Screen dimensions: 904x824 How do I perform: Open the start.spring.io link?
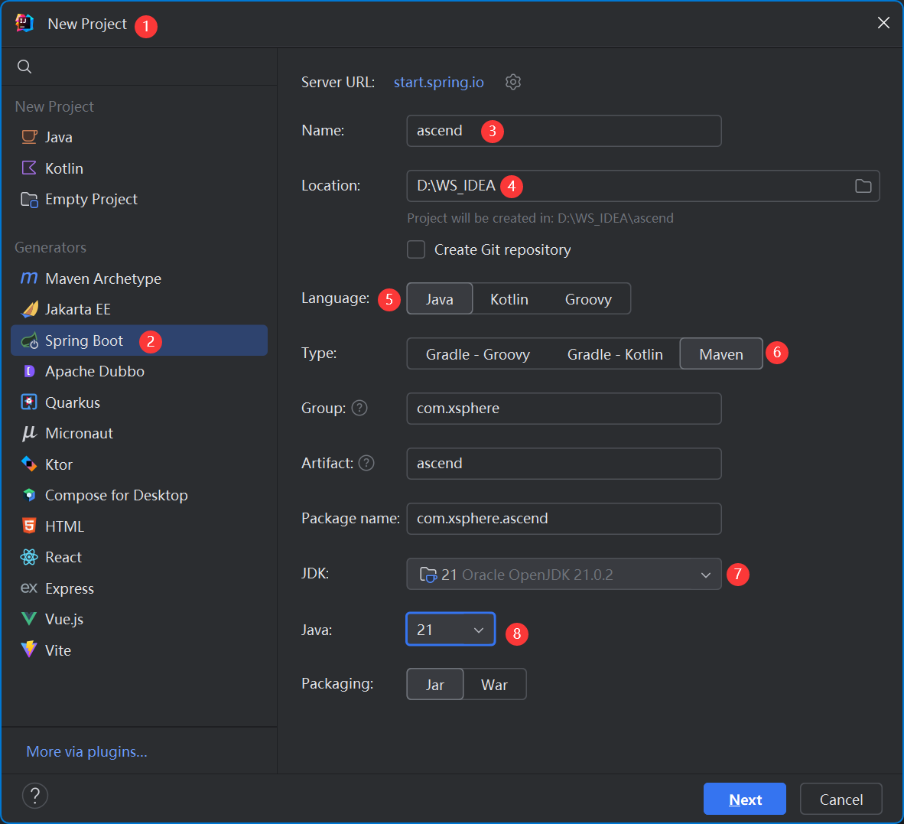tap(438, 82)
